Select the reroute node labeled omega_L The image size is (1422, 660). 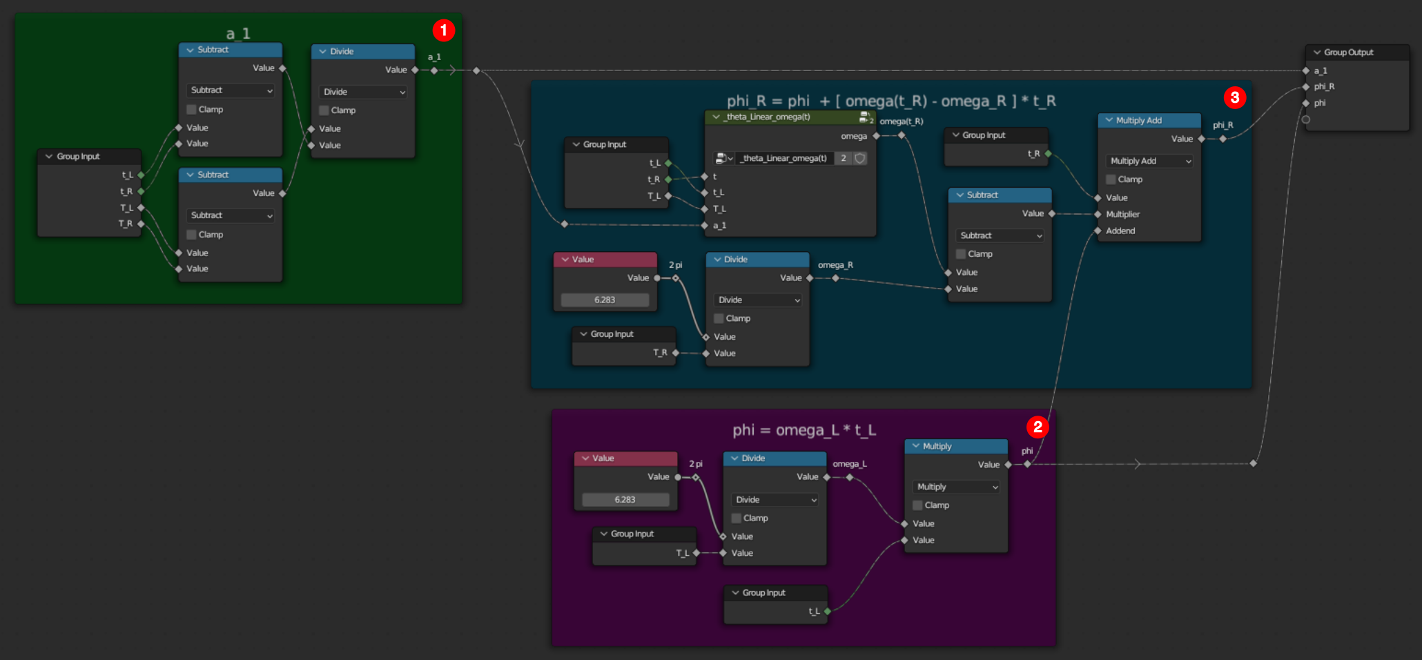(x=850, y=477)
